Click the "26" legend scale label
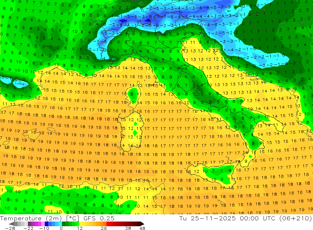Viewport: 313px width, 230px height. pos(104,228)
